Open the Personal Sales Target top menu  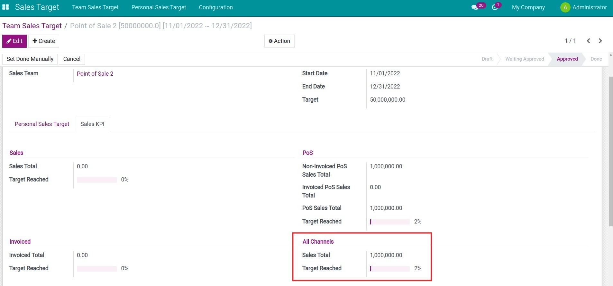(x=159, y=7)
